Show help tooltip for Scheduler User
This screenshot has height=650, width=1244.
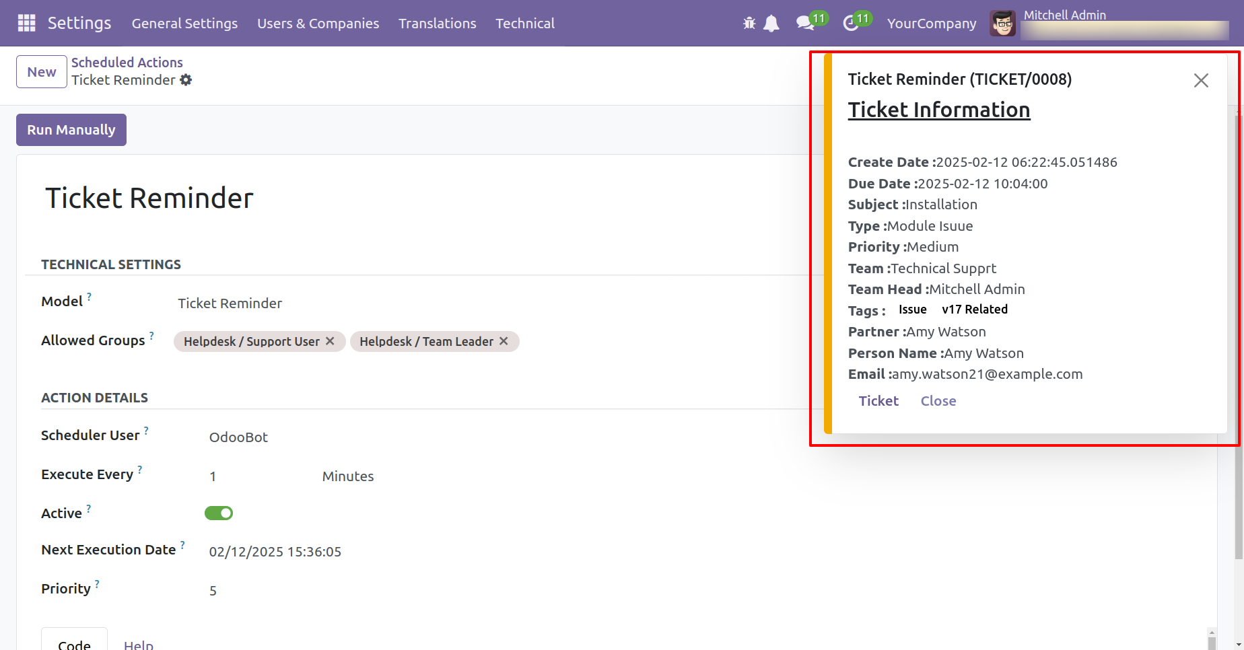tap(146, 430)
